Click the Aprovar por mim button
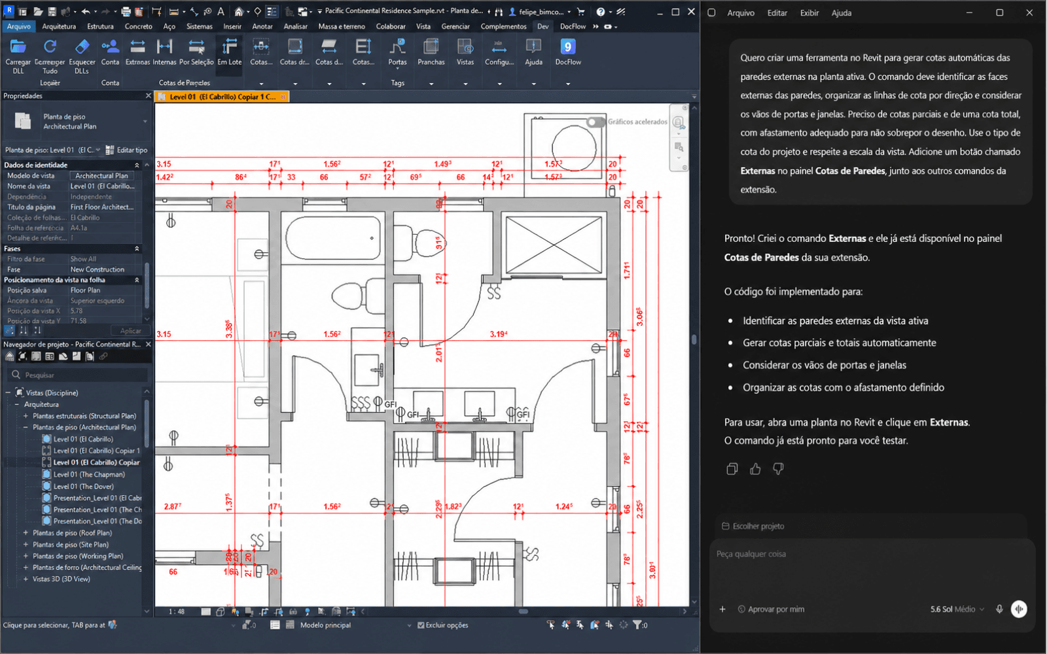The height and width of the screenshot is (654, 1047). (x=772, y=609)
